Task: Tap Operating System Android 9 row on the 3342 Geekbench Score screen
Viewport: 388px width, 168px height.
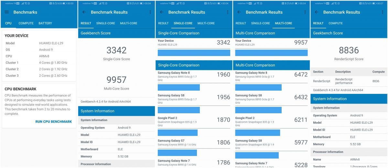Action: click(116, 128)
